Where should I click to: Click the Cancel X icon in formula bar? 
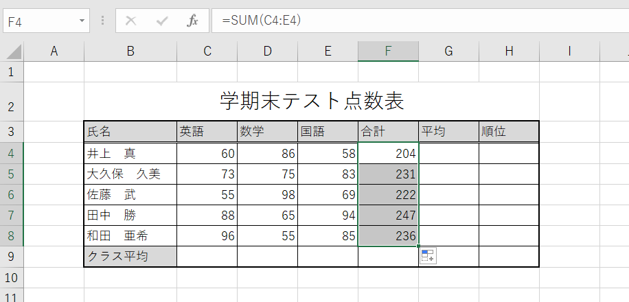coord(131,21)
